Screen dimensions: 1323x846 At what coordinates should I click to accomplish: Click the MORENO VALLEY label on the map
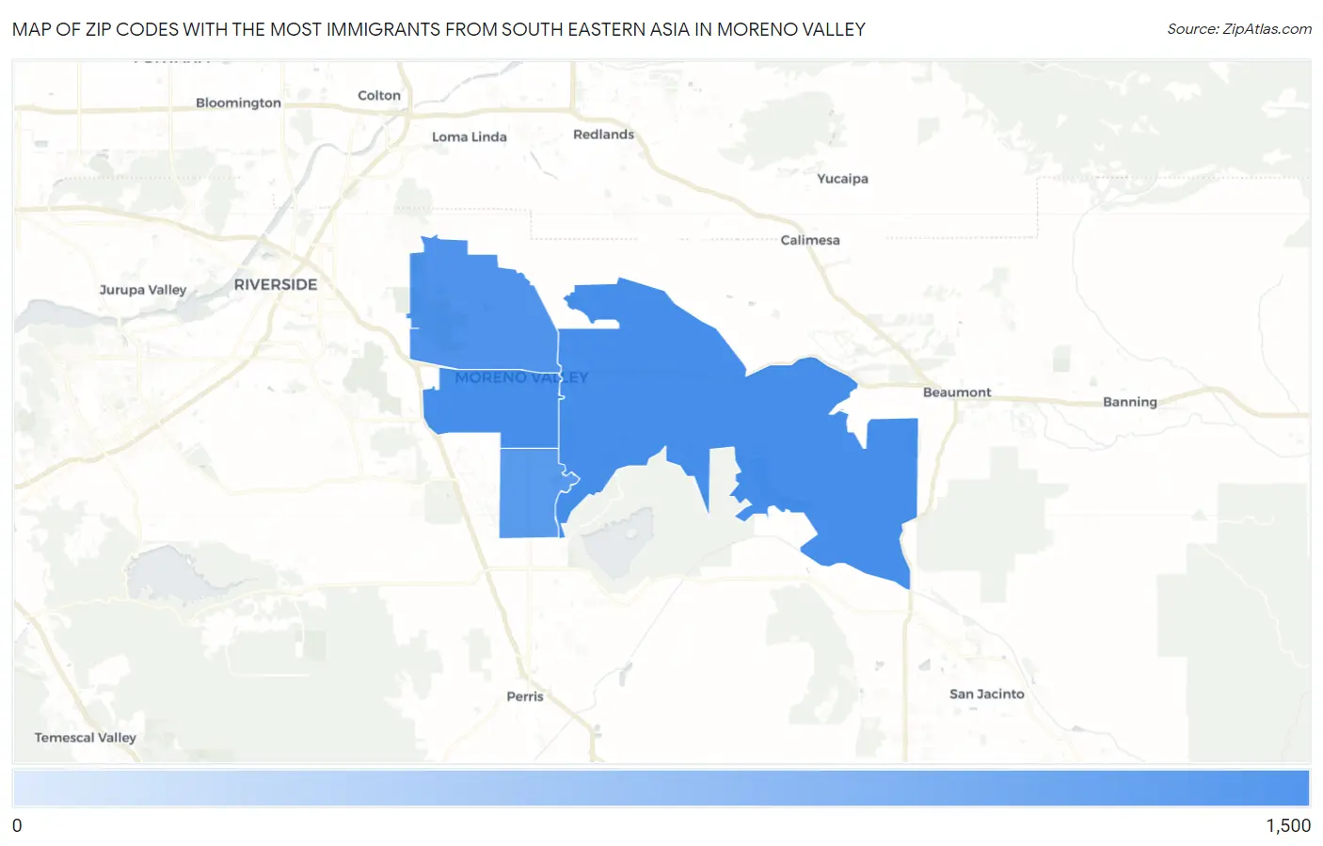tap(521, 377)
